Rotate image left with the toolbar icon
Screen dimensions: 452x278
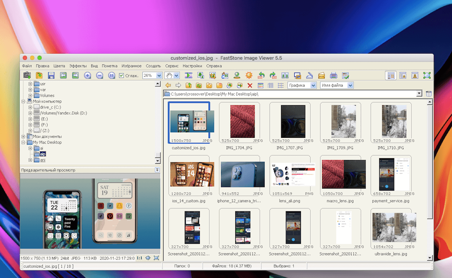[261, 75]
